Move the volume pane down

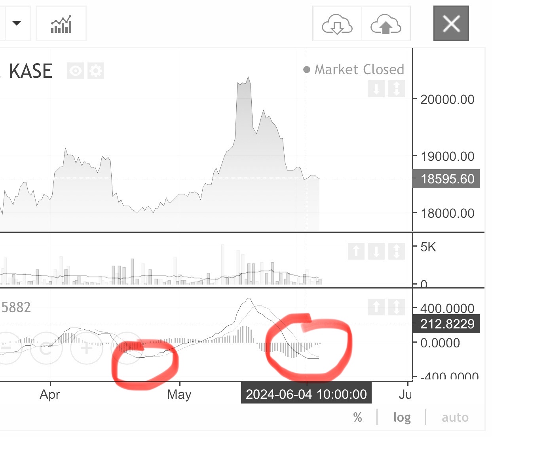[x=376, y=251]
